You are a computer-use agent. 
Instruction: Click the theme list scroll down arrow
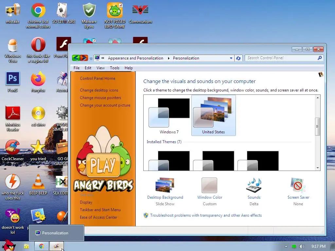(318, 168)
